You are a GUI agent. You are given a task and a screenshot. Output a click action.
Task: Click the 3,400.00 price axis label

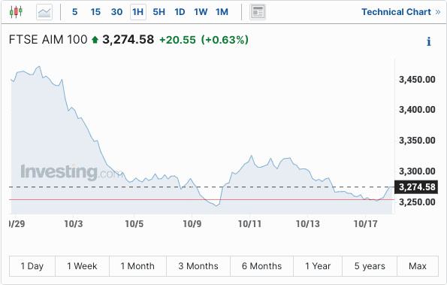coord(417,110)
